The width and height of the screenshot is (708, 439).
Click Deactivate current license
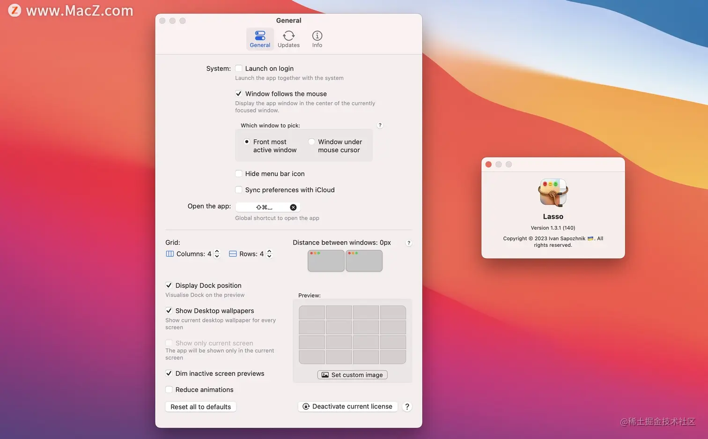pyautogui.click(x=347, y=406)
